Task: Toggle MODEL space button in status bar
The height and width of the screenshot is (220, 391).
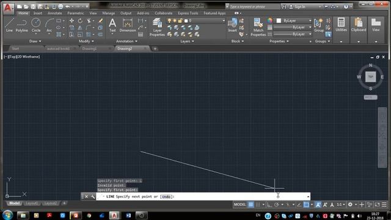Action: click(x=239, y=205)
